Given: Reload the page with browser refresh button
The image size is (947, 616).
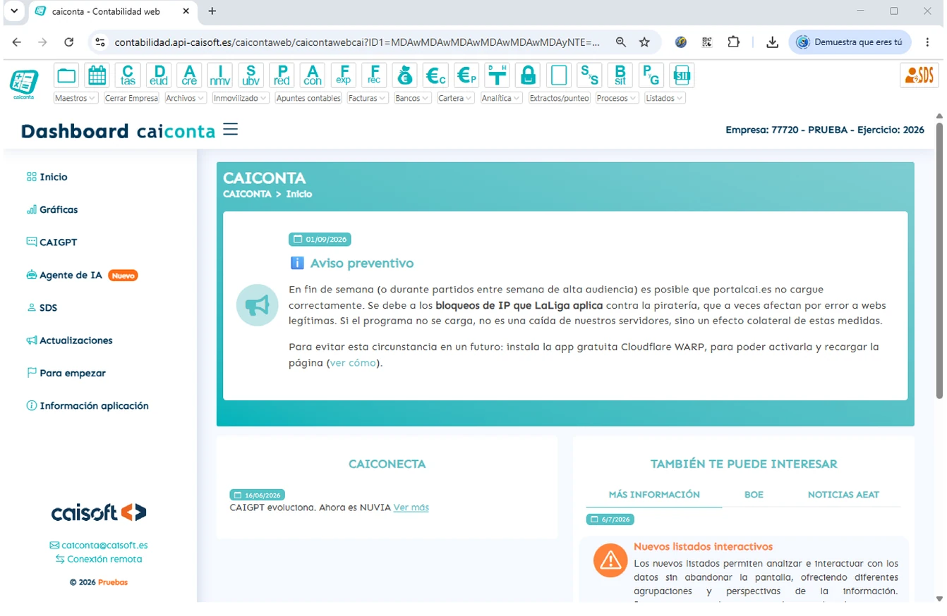Looking at the screenshot, I should (68, 42).
